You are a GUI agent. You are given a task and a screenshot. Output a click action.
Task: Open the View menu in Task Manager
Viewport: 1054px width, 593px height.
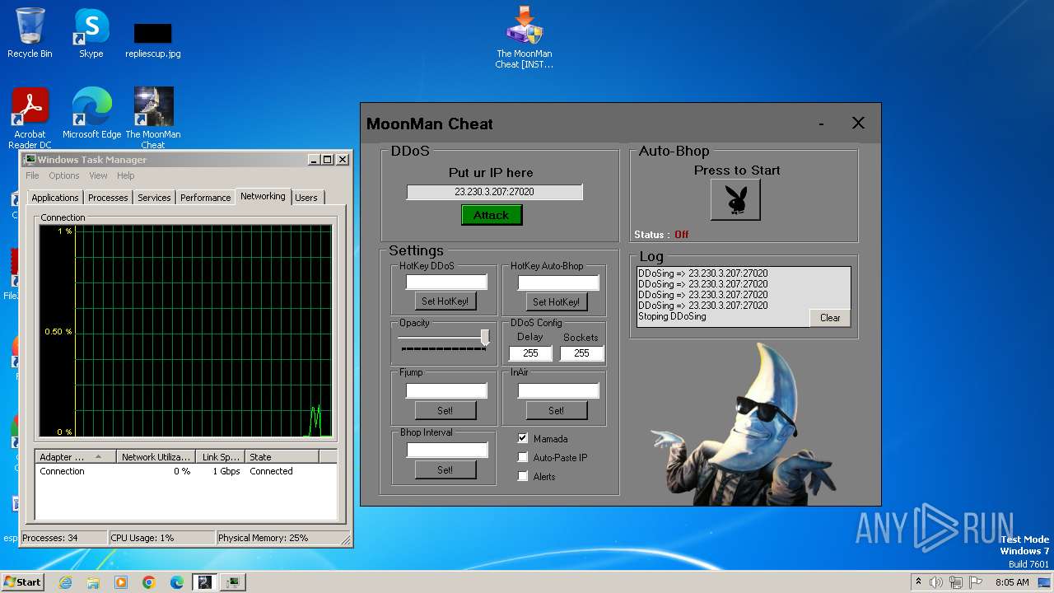[98, 175]
